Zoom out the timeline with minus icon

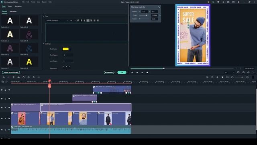click(233, 77)
